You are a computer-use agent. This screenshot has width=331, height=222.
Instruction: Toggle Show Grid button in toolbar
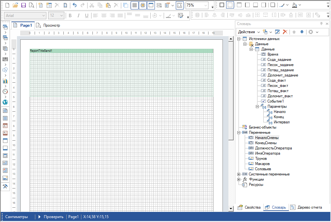(135, 5)
